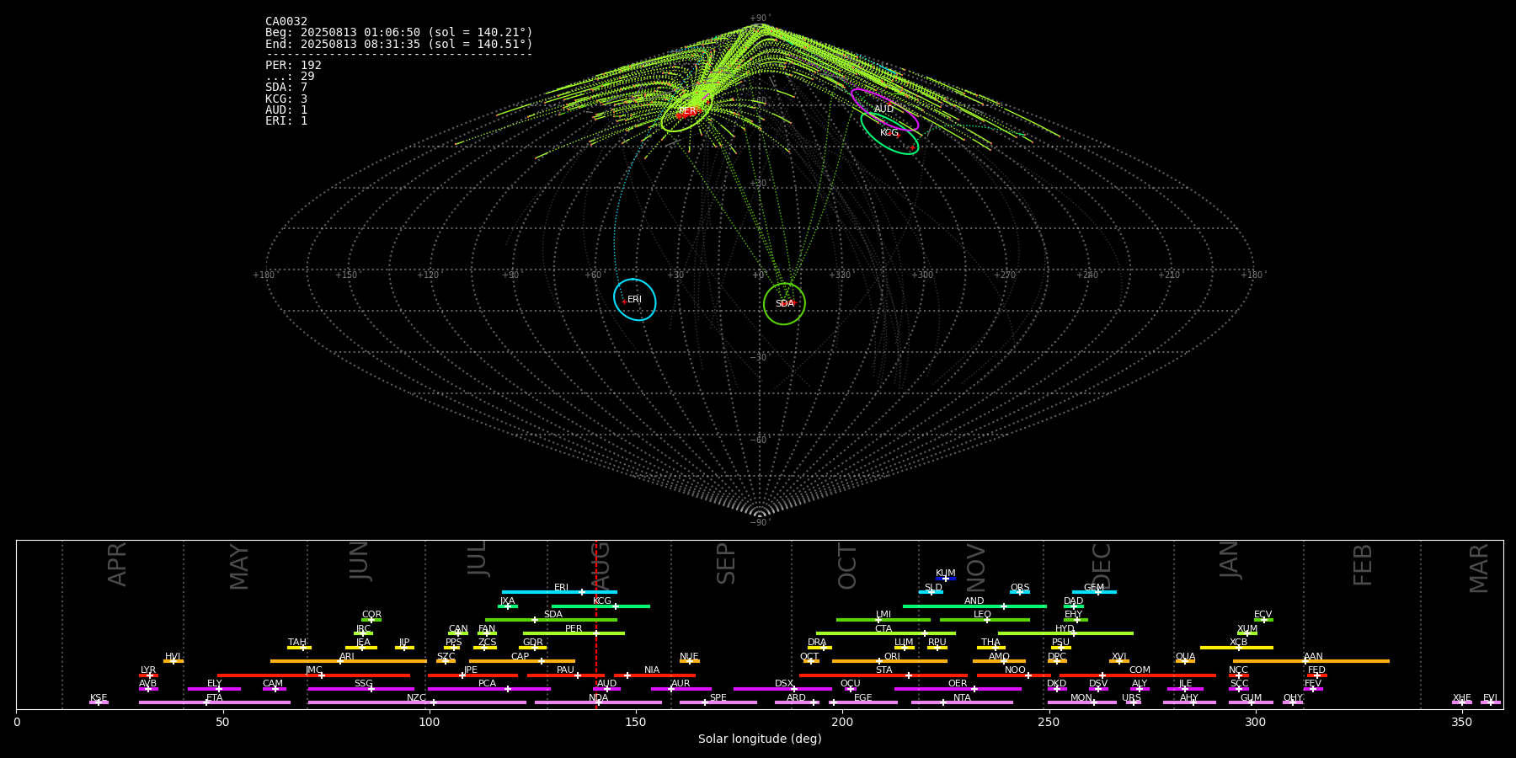Click the ORS shower label in the timeline
Viewport: 1516px width, 758px height.
(1020, 588)
